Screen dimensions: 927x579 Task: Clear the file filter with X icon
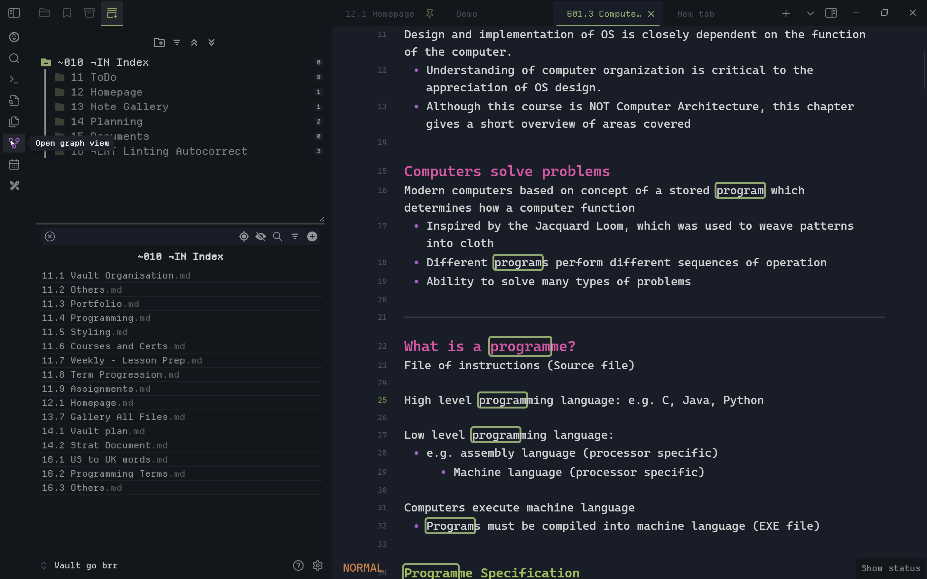point(50,236)
